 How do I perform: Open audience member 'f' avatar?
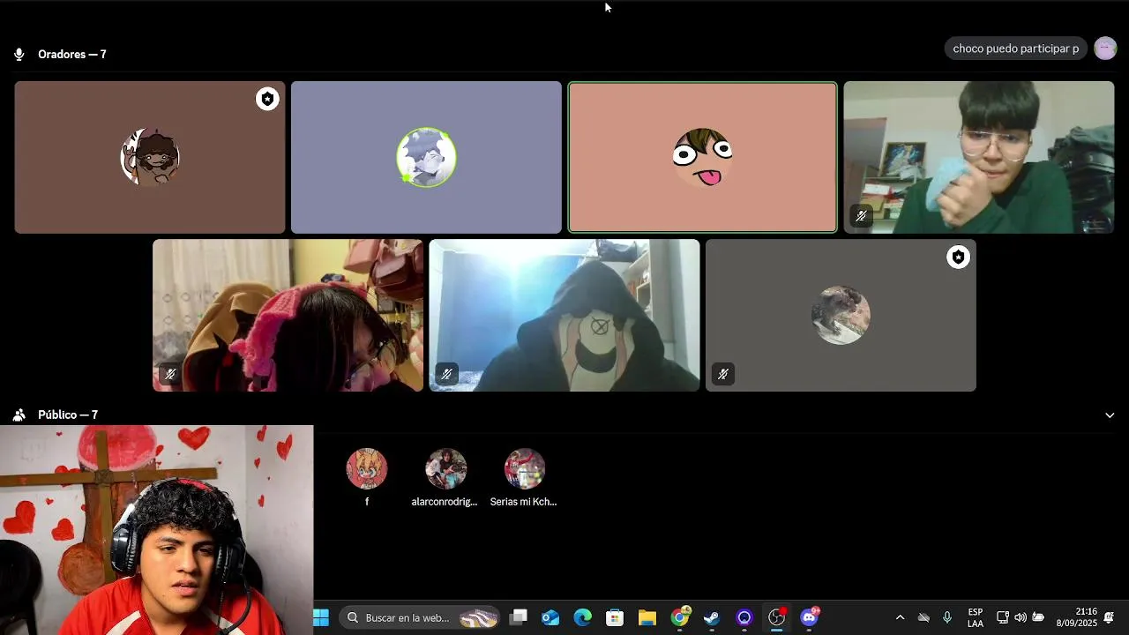[x=367, y=468]
